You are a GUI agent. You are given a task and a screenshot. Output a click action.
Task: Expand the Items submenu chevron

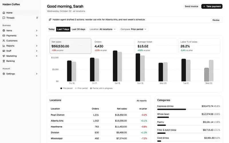coord(37,31)
